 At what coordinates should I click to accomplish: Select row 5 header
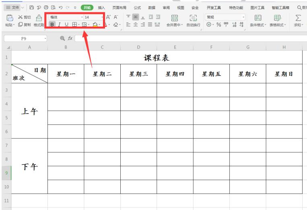6,118
